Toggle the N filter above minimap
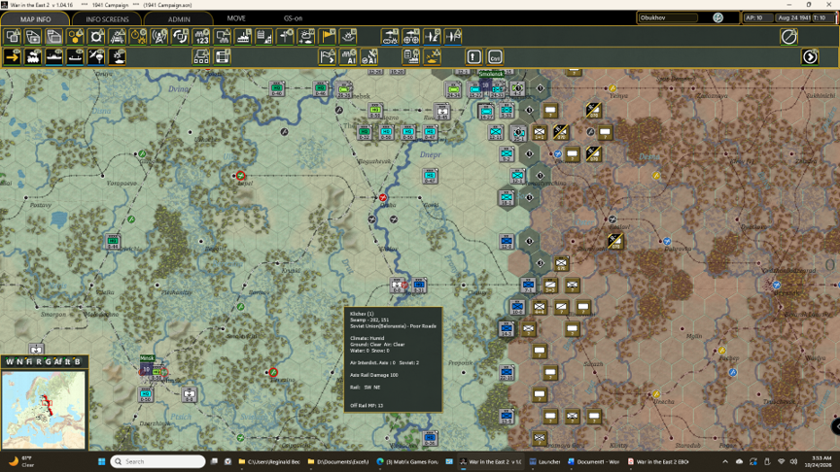 click(19, 361)
